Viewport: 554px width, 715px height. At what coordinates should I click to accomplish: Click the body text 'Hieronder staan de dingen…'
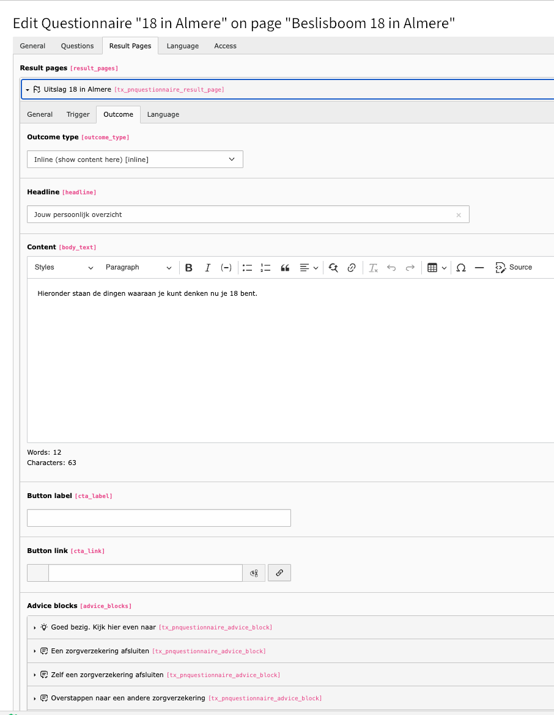coord(147,294)
